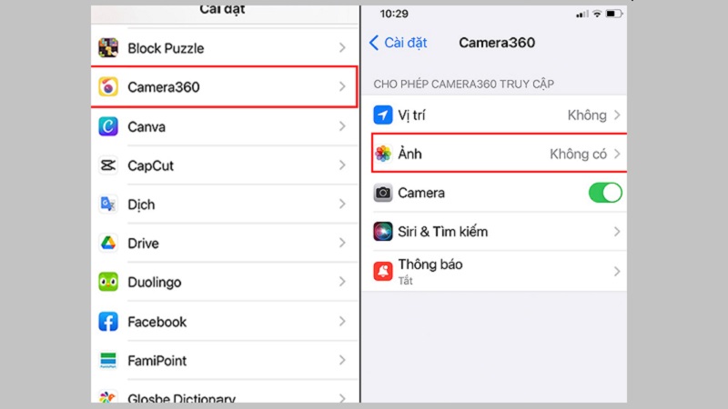The width and height of the screenshot is (728, 409).
Task: Tap the Canva app icon
Action: (108, 126)
